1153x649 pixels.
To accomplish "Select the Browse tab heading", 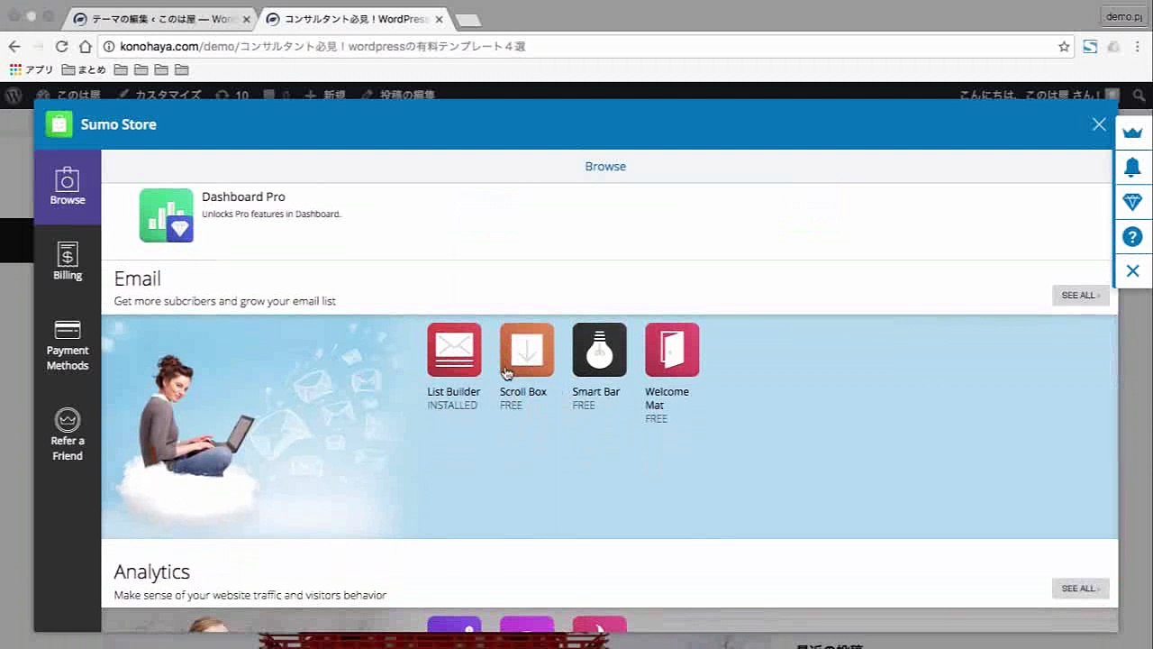I will point(605,166).
